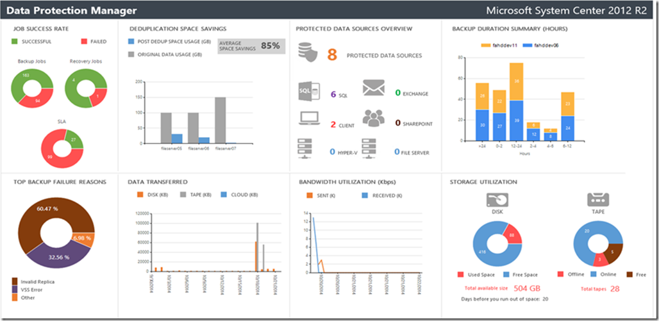Screen dimensions: 659x321
Task: Click the blue Online tape legend swatch
Action: click(594, 274)
